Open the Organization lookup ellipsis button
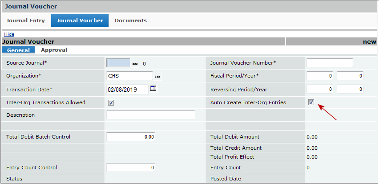The height and width of the screenshot is (184, 379). [x=157, y=76]
